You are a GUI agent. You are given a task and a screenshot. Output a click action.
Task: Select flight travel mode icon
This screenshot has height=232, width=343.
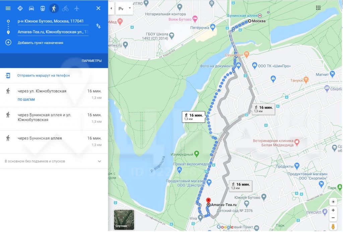pyautogui.click(x=77, y=8)
